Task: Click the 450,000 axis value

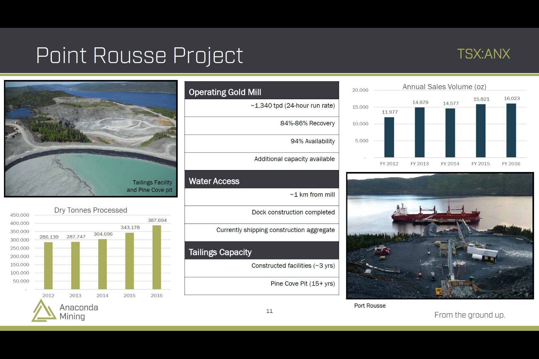Action: point(20,215)
